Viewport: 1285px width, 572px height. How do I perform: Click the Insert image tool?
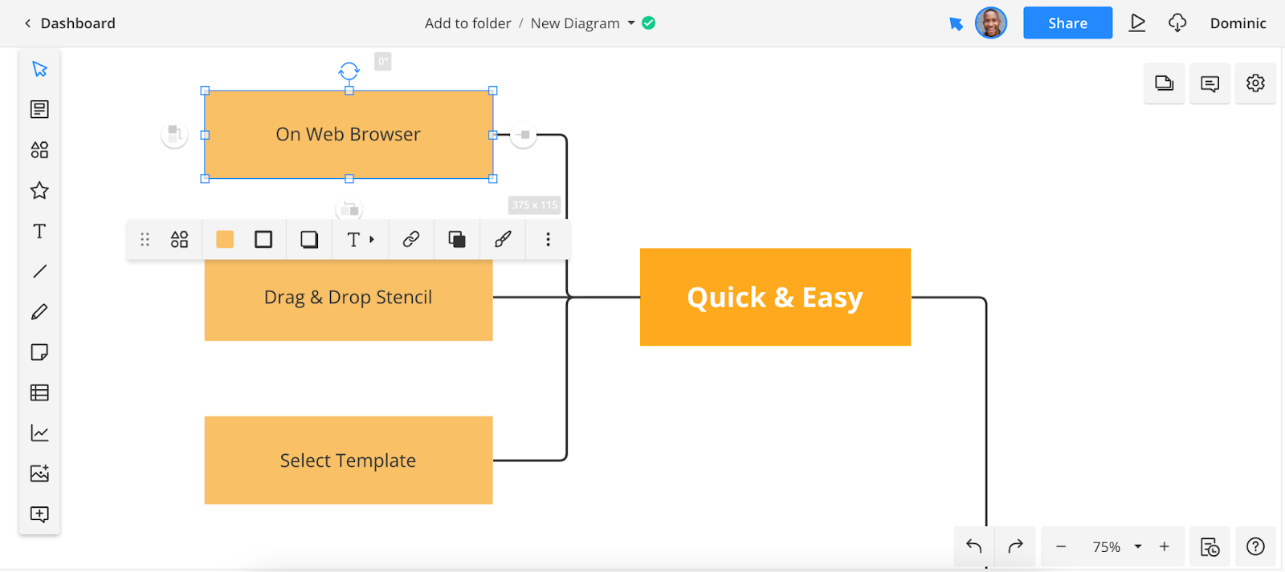[x=39, y=473]
